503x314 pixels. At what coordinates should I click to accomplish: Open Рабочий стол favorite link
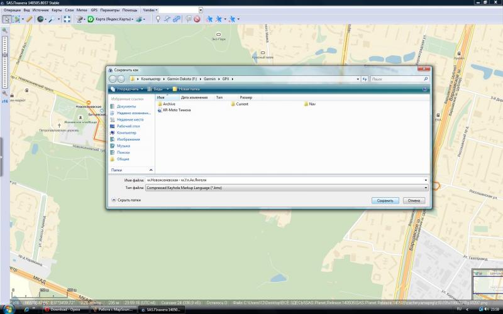pos(128,126)
